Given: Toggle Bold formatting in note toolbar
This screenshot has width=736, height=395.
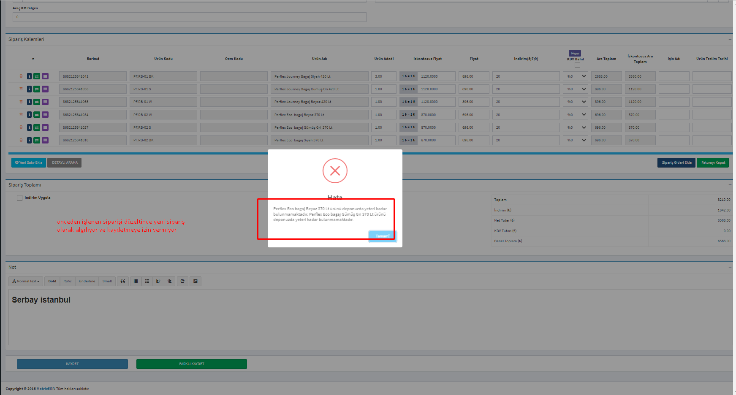Looking at the screenshot, I should click(x=52, y=281).
